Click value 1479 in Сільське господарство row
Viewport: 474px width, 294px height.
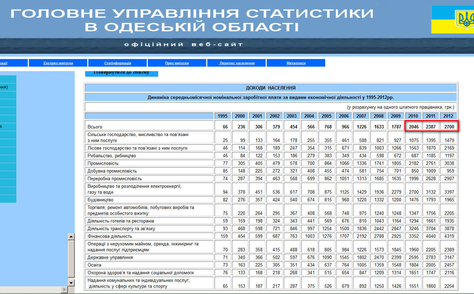[449, 140]
